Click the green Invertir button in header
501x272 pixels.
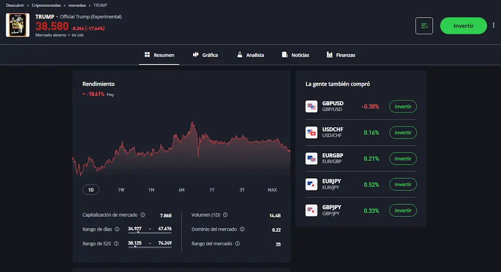tap(463, 26)
